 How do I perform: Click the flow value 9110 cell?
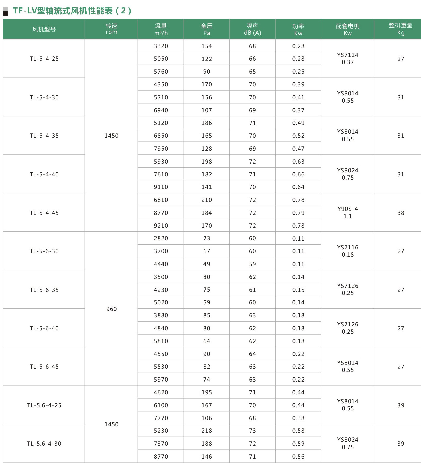pyautogui.click(x=161, y=187)
